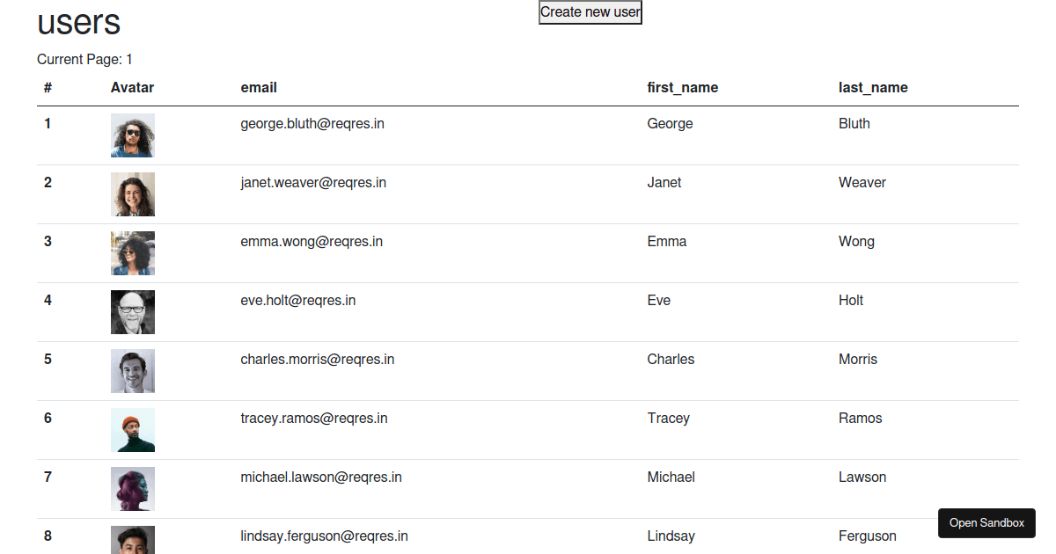This screenshot has width=1056, height=554.
Task: Select the charles.morris@reqres.in email cell
Action: point(318,360)
